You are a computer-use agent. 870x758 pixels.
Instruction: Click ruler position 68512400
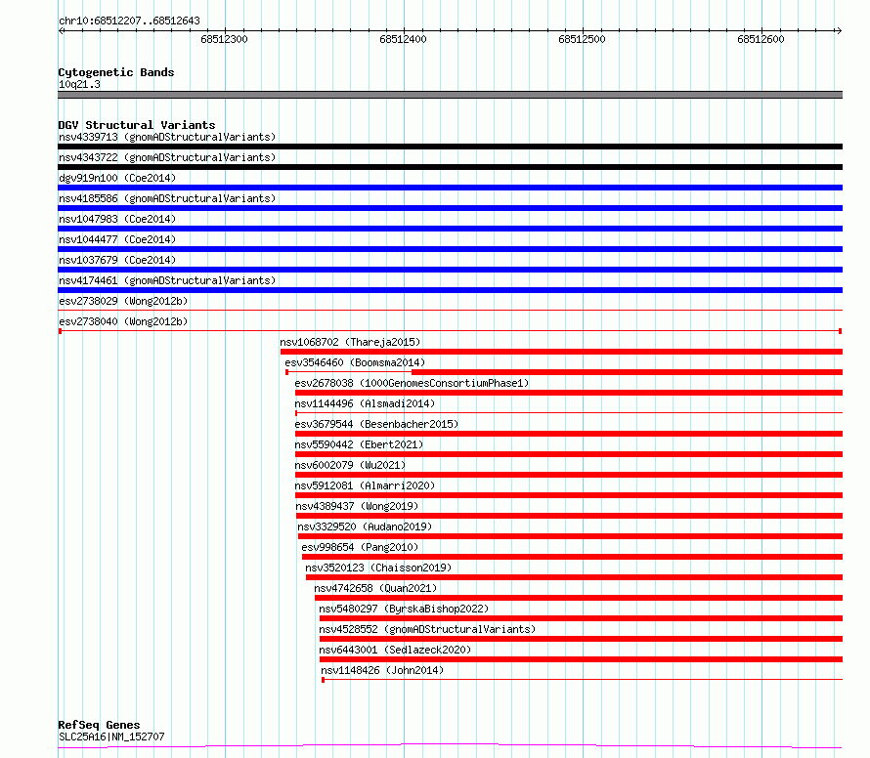click(403, 39)
